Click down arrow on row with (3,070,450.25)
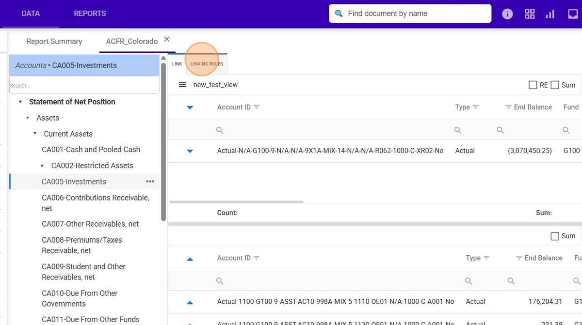The width and height of the screenshot is (582, 325). click(x=190, y=151)
